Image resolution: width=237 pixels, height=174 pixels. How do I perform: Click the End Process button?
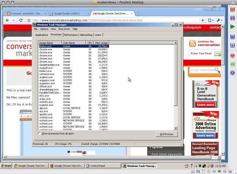(167, 134)
